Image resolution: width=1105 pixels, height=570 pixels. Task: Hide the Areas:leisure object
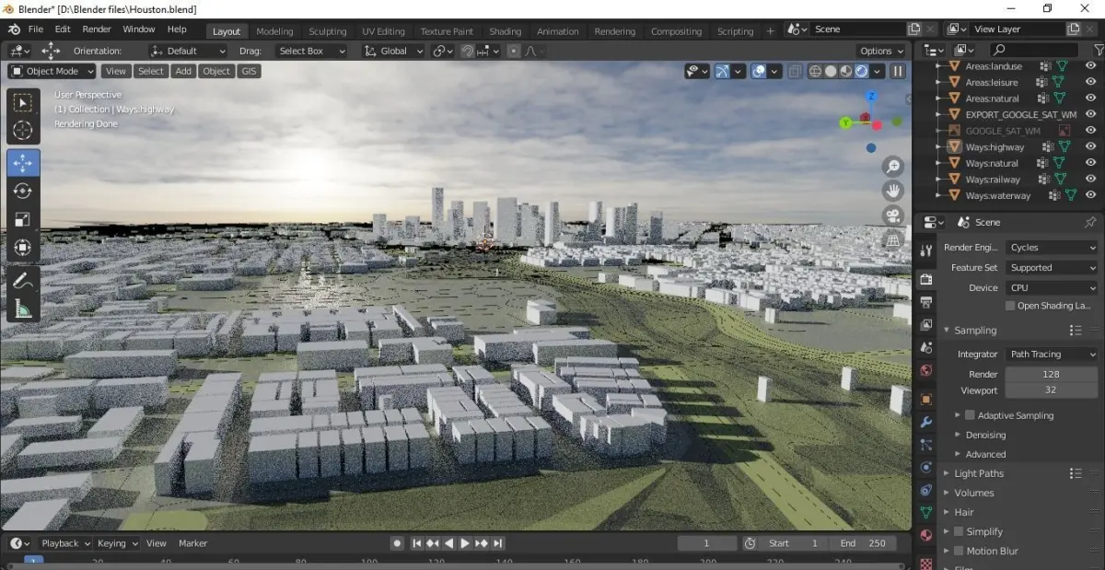(x=1091, y=83)
